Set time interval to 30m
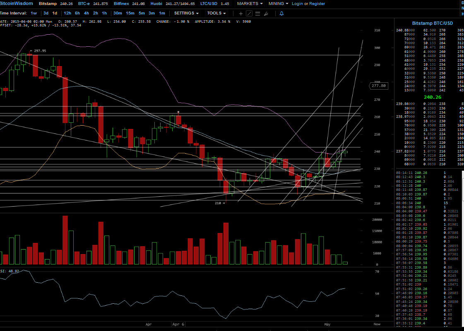This screenshot has height=331, width=464. pyautogui.click(x=118, y=13)
